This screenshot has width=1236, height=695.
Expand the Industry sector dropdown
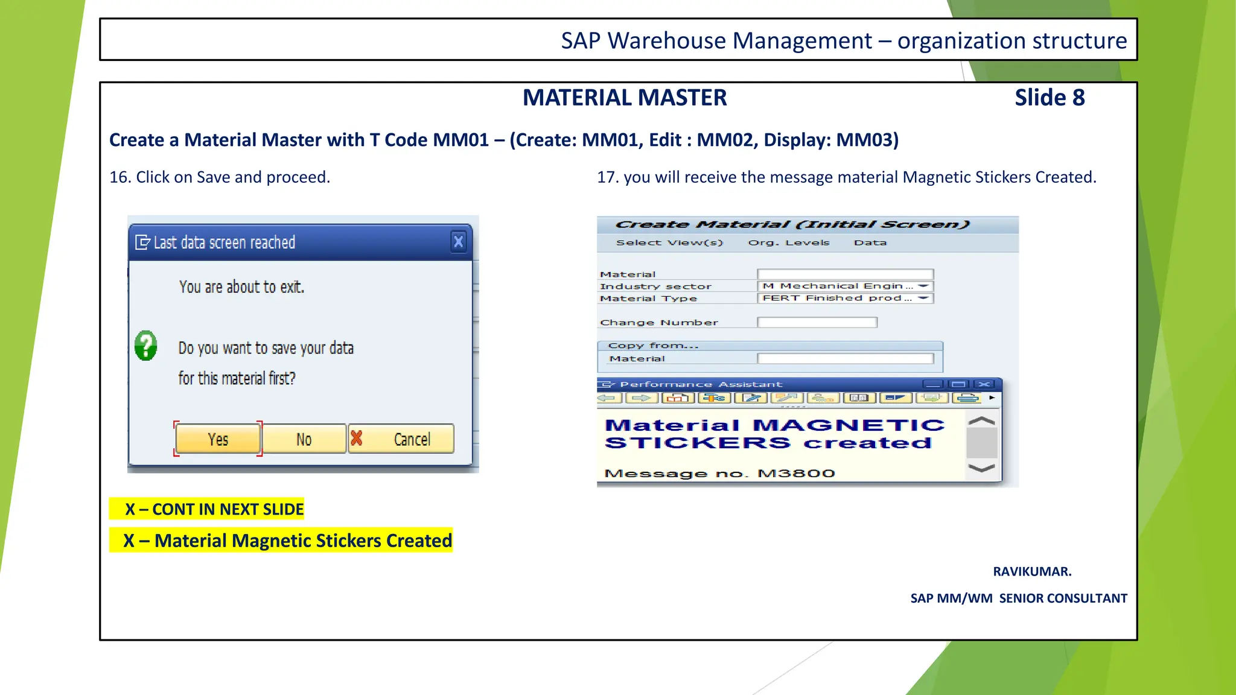pyautogui.click(x=923, y=286)
